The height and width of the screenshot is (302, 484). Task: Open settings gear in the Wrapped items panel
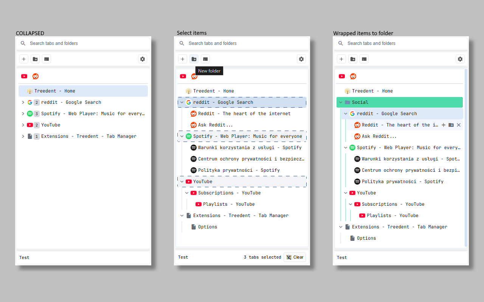tap(460, 59)
